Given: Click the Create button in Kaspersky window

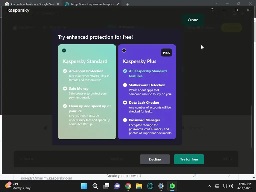Looking at the screenshot, I should (x=193, y=20).
